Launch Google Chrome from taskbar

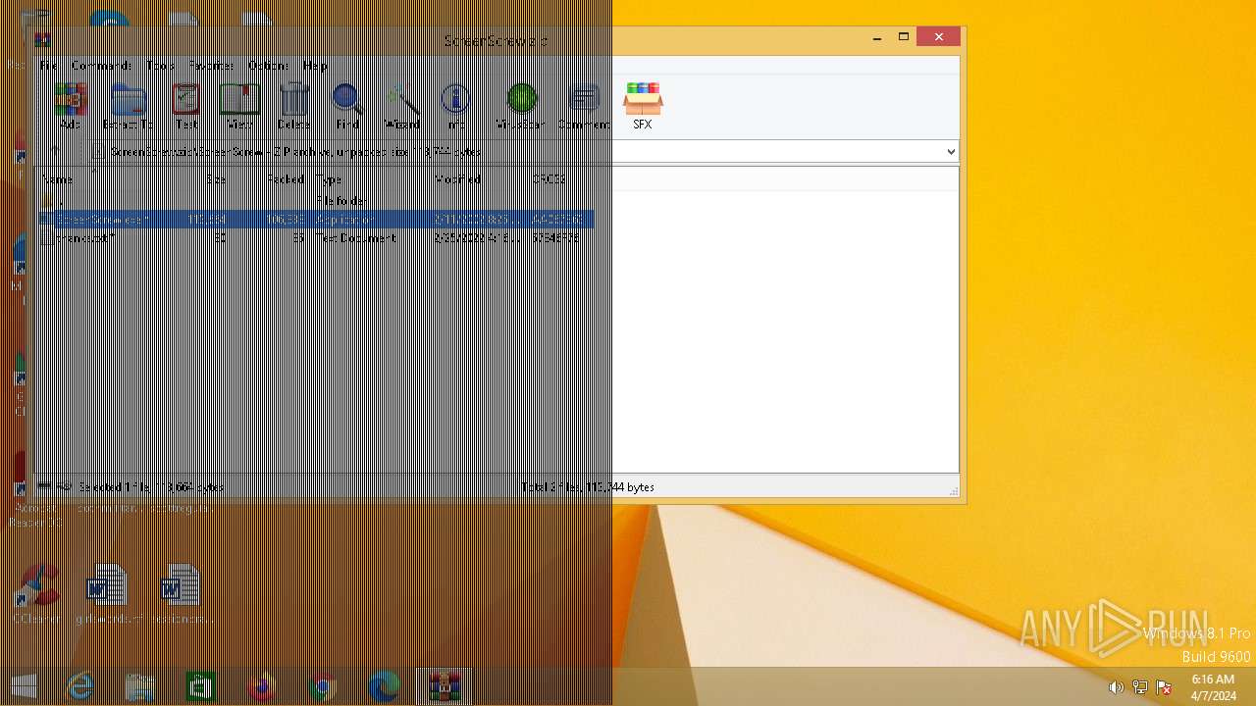[x=323, y=688]
